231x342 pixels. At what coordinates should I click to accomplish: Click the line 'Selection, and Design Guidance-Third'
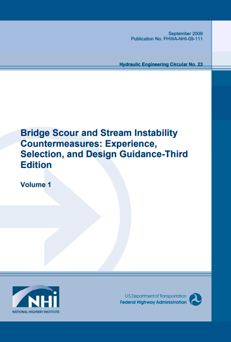point(104,154)
